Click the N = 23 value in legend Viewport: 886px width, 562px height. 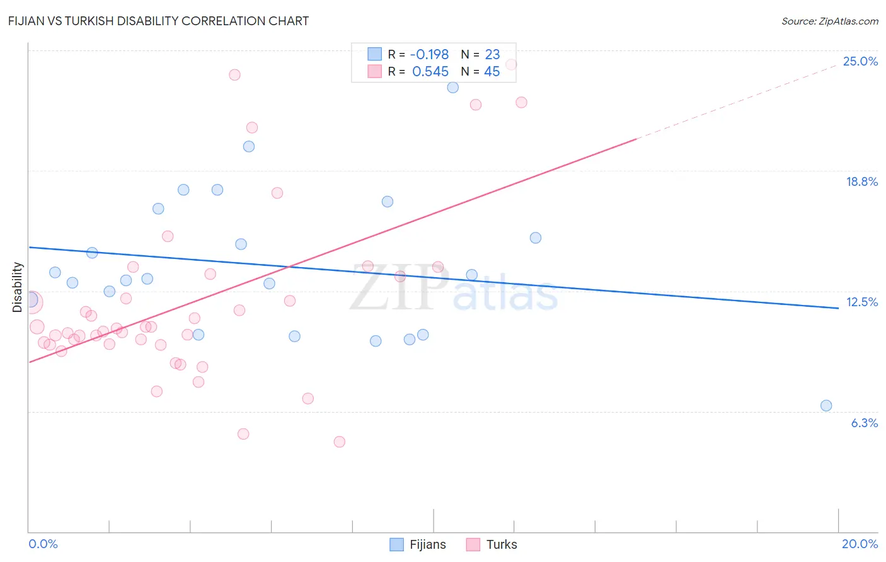point(480,54)
